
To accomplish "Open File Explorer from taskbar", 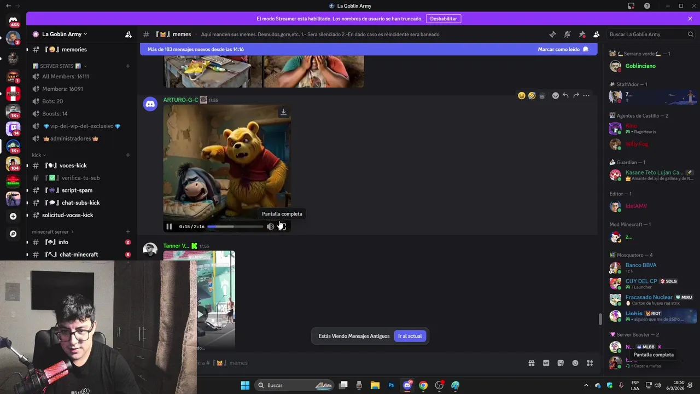I will (x=375, y=385).
